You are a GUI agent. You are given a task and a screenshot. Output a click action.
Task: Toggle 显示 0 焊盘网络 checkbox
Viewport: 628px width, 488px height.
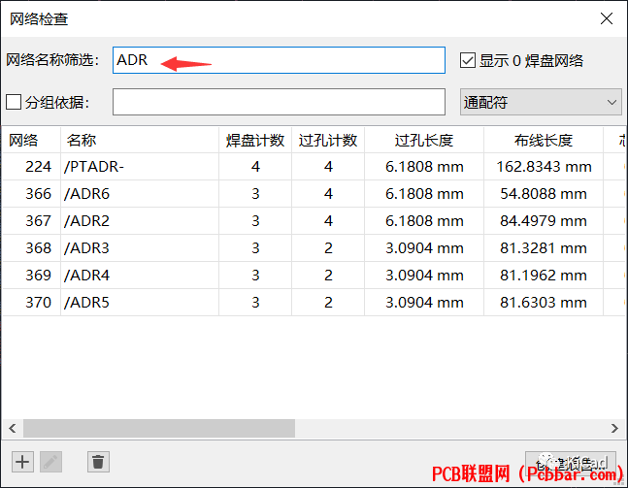click(468, 60)
